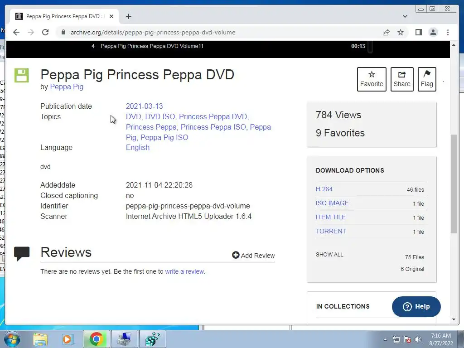Click the volume speaker tray icon
The image size is (464, 348).
pos(418,340)
